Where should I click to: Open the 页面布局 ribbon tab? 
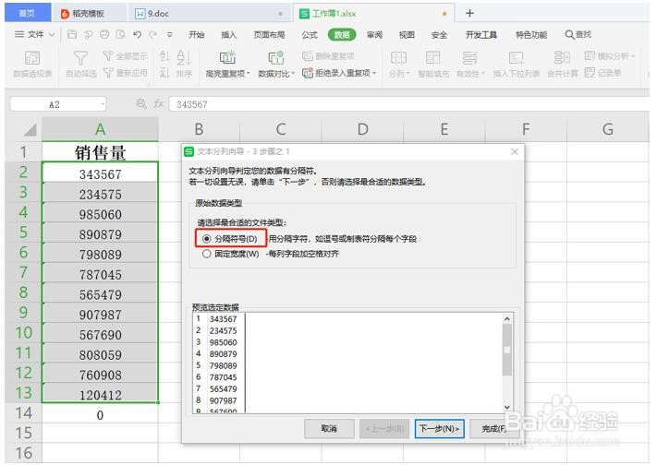point(269,35)
